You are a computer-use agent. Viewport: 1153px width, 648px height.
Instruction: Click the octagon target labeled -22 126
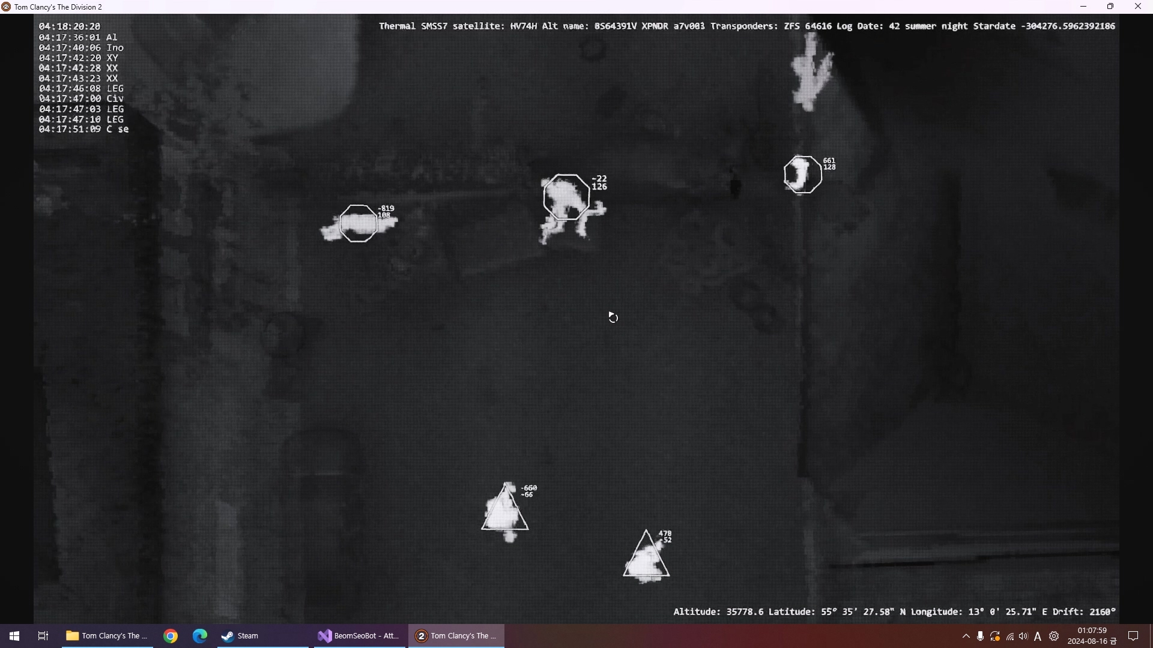click(x=566, y=197)
